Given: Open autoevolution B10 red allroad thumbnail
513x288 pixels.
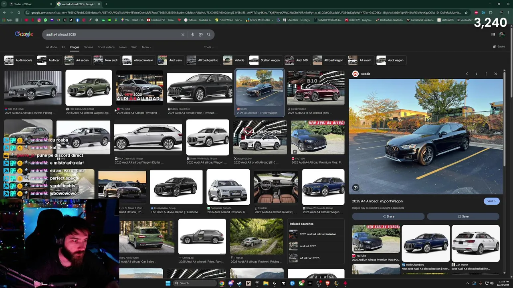Looking at the screenshot, I should coord(316,88).
